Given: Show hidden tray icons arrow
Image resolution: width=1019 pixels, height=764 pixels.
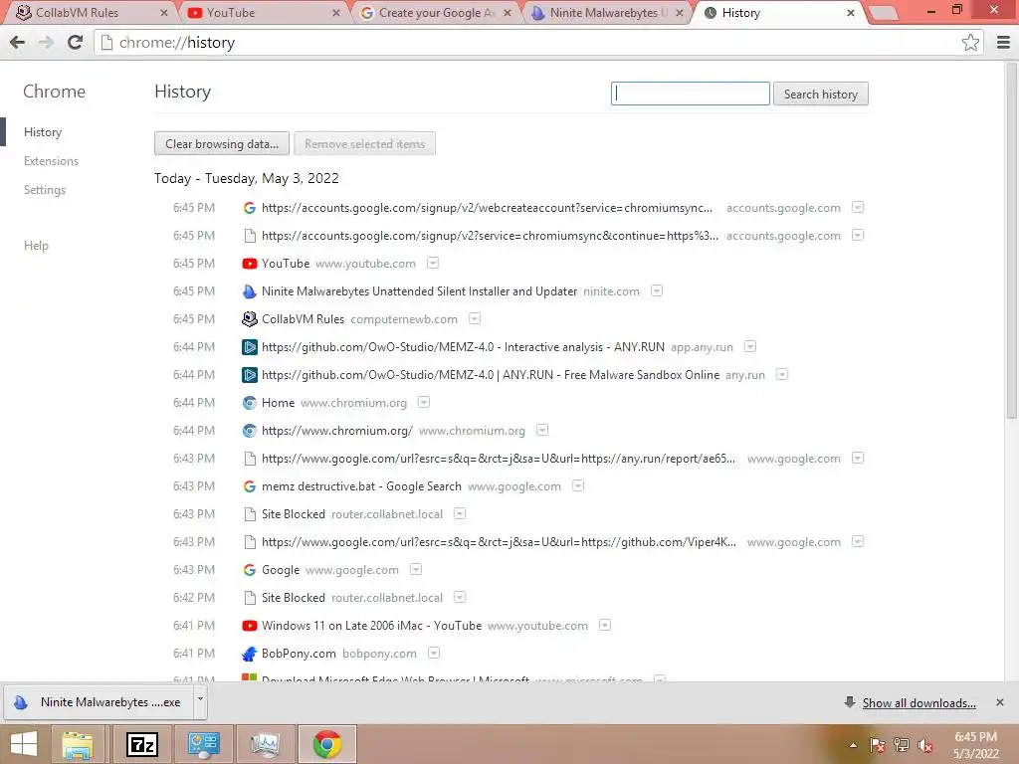Looking at the screenshot, I should pos(853,746).
